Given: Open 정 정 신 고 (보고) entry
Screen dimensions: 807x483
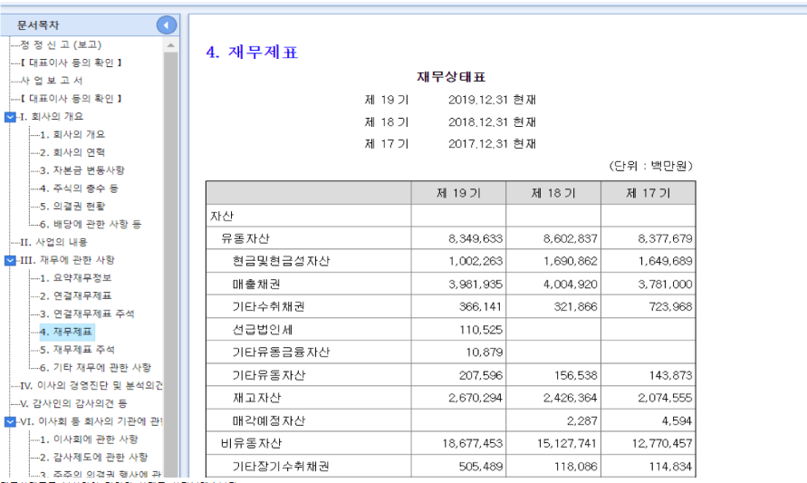Looking at the screenshot, I should tap(61, 44).
